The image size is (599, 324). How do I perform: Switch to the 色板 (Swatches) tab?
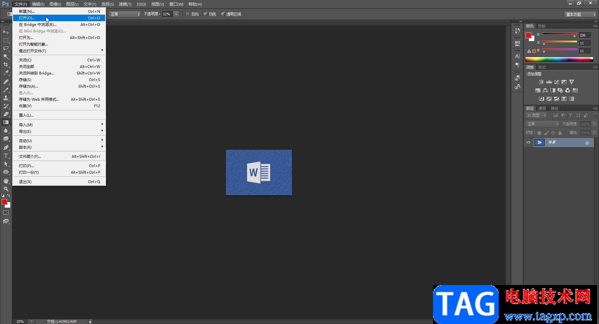pyautogui.click(x=542, y=26)
